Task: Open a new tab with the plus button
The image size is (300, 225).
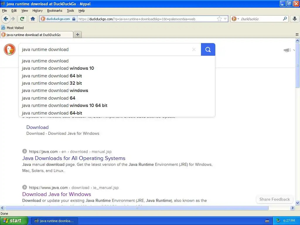Action: 77,35
